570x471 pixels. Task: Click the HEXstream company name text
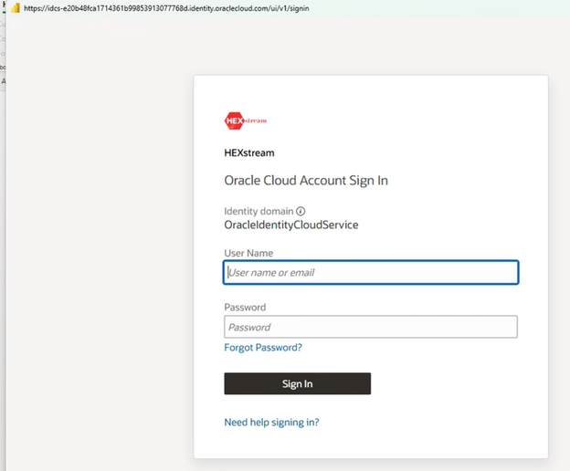point(249,152)
